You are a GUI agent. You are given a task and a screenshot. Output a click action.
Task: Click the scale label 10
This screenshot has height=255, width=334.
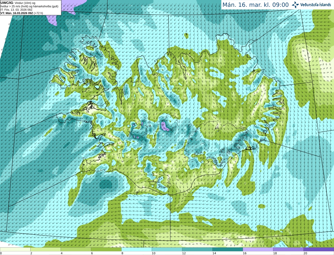[153, 253]
